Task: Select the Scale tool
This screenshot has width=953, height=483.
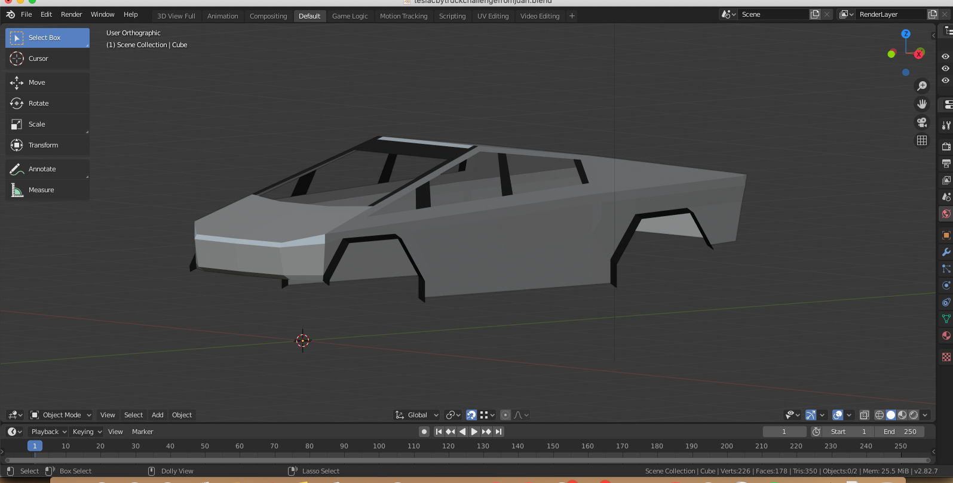Action: 47,124
